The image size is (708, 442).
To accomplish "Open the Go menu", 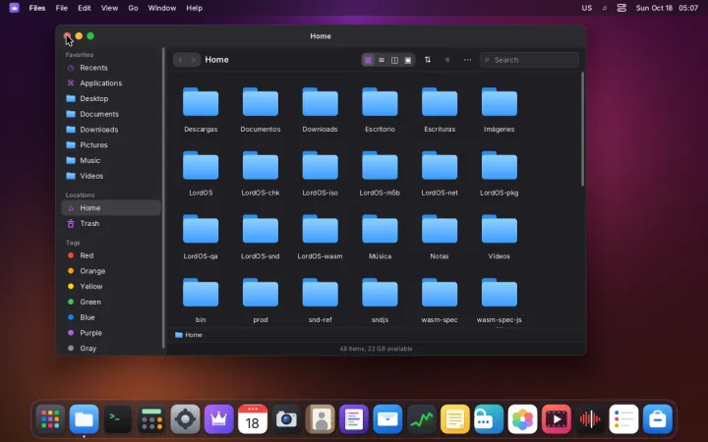I will [133, 8].
